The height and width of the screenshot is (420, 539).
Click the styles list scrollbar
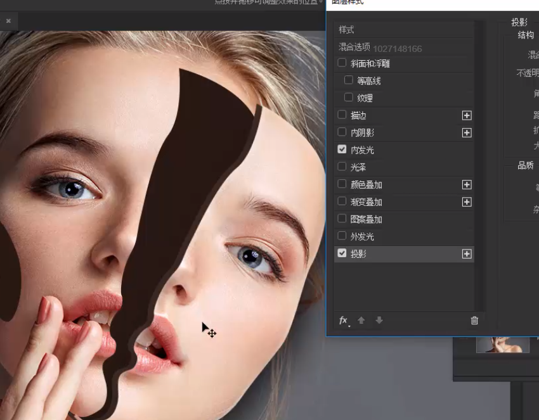[x=479, y=166]
